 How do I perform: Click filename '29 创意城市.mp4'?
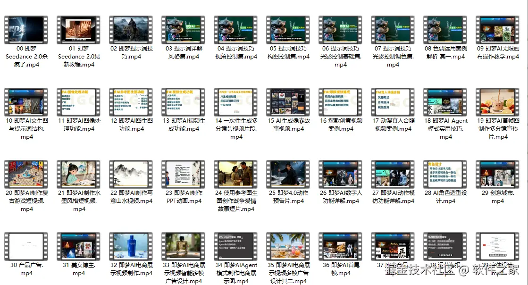pos(498,197)
